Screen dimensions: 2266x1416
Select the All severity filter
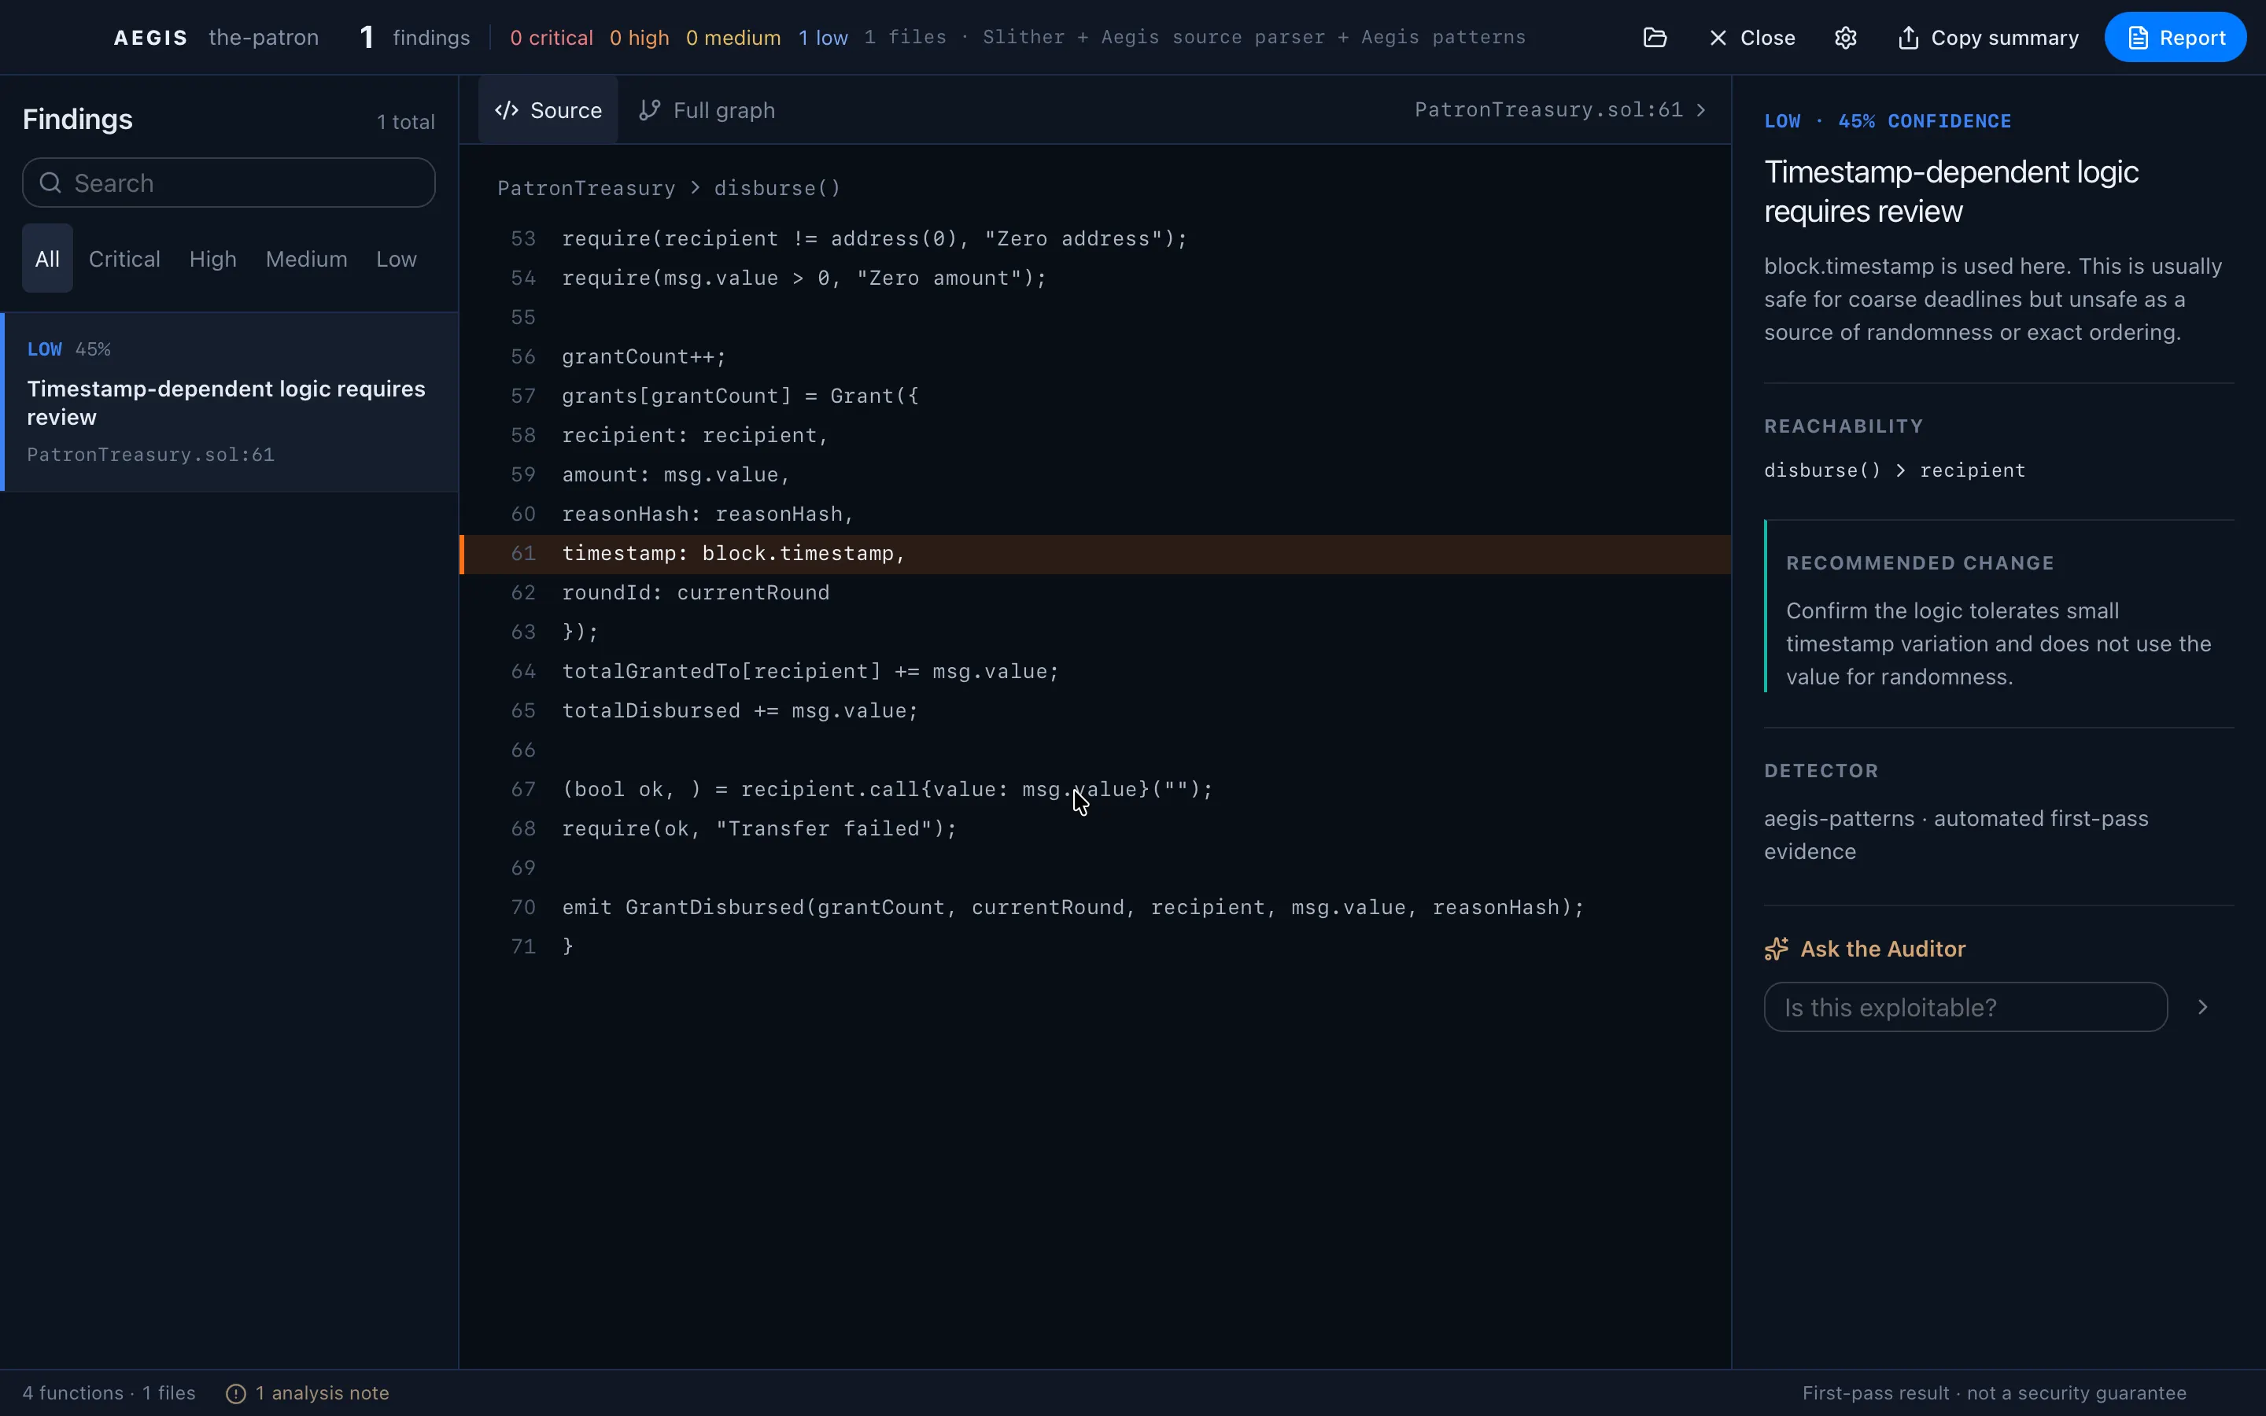pos(47,259)
